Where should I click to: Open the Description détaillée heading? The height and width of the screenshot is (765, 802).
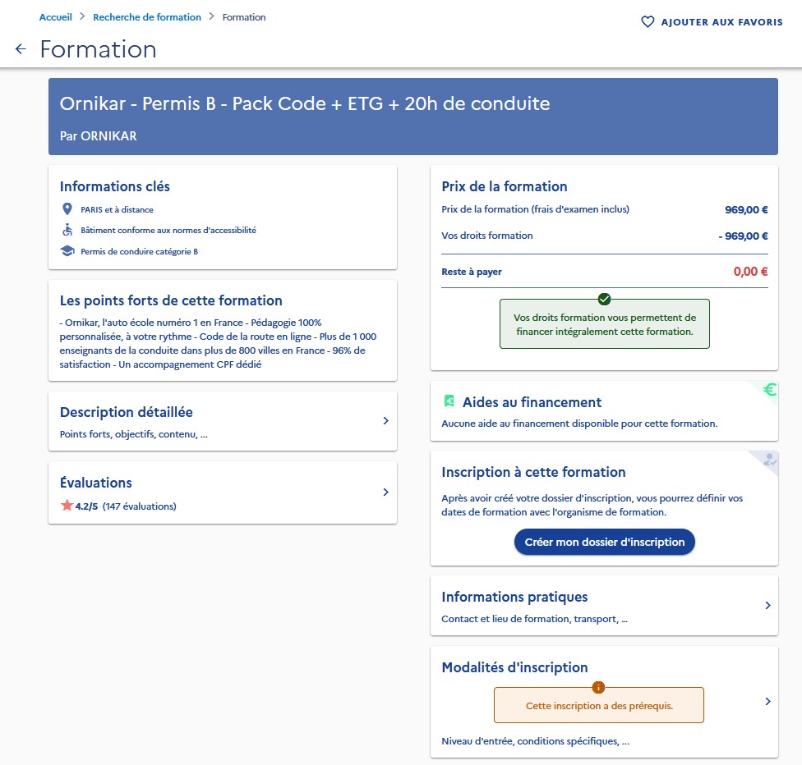pos(127,412)
